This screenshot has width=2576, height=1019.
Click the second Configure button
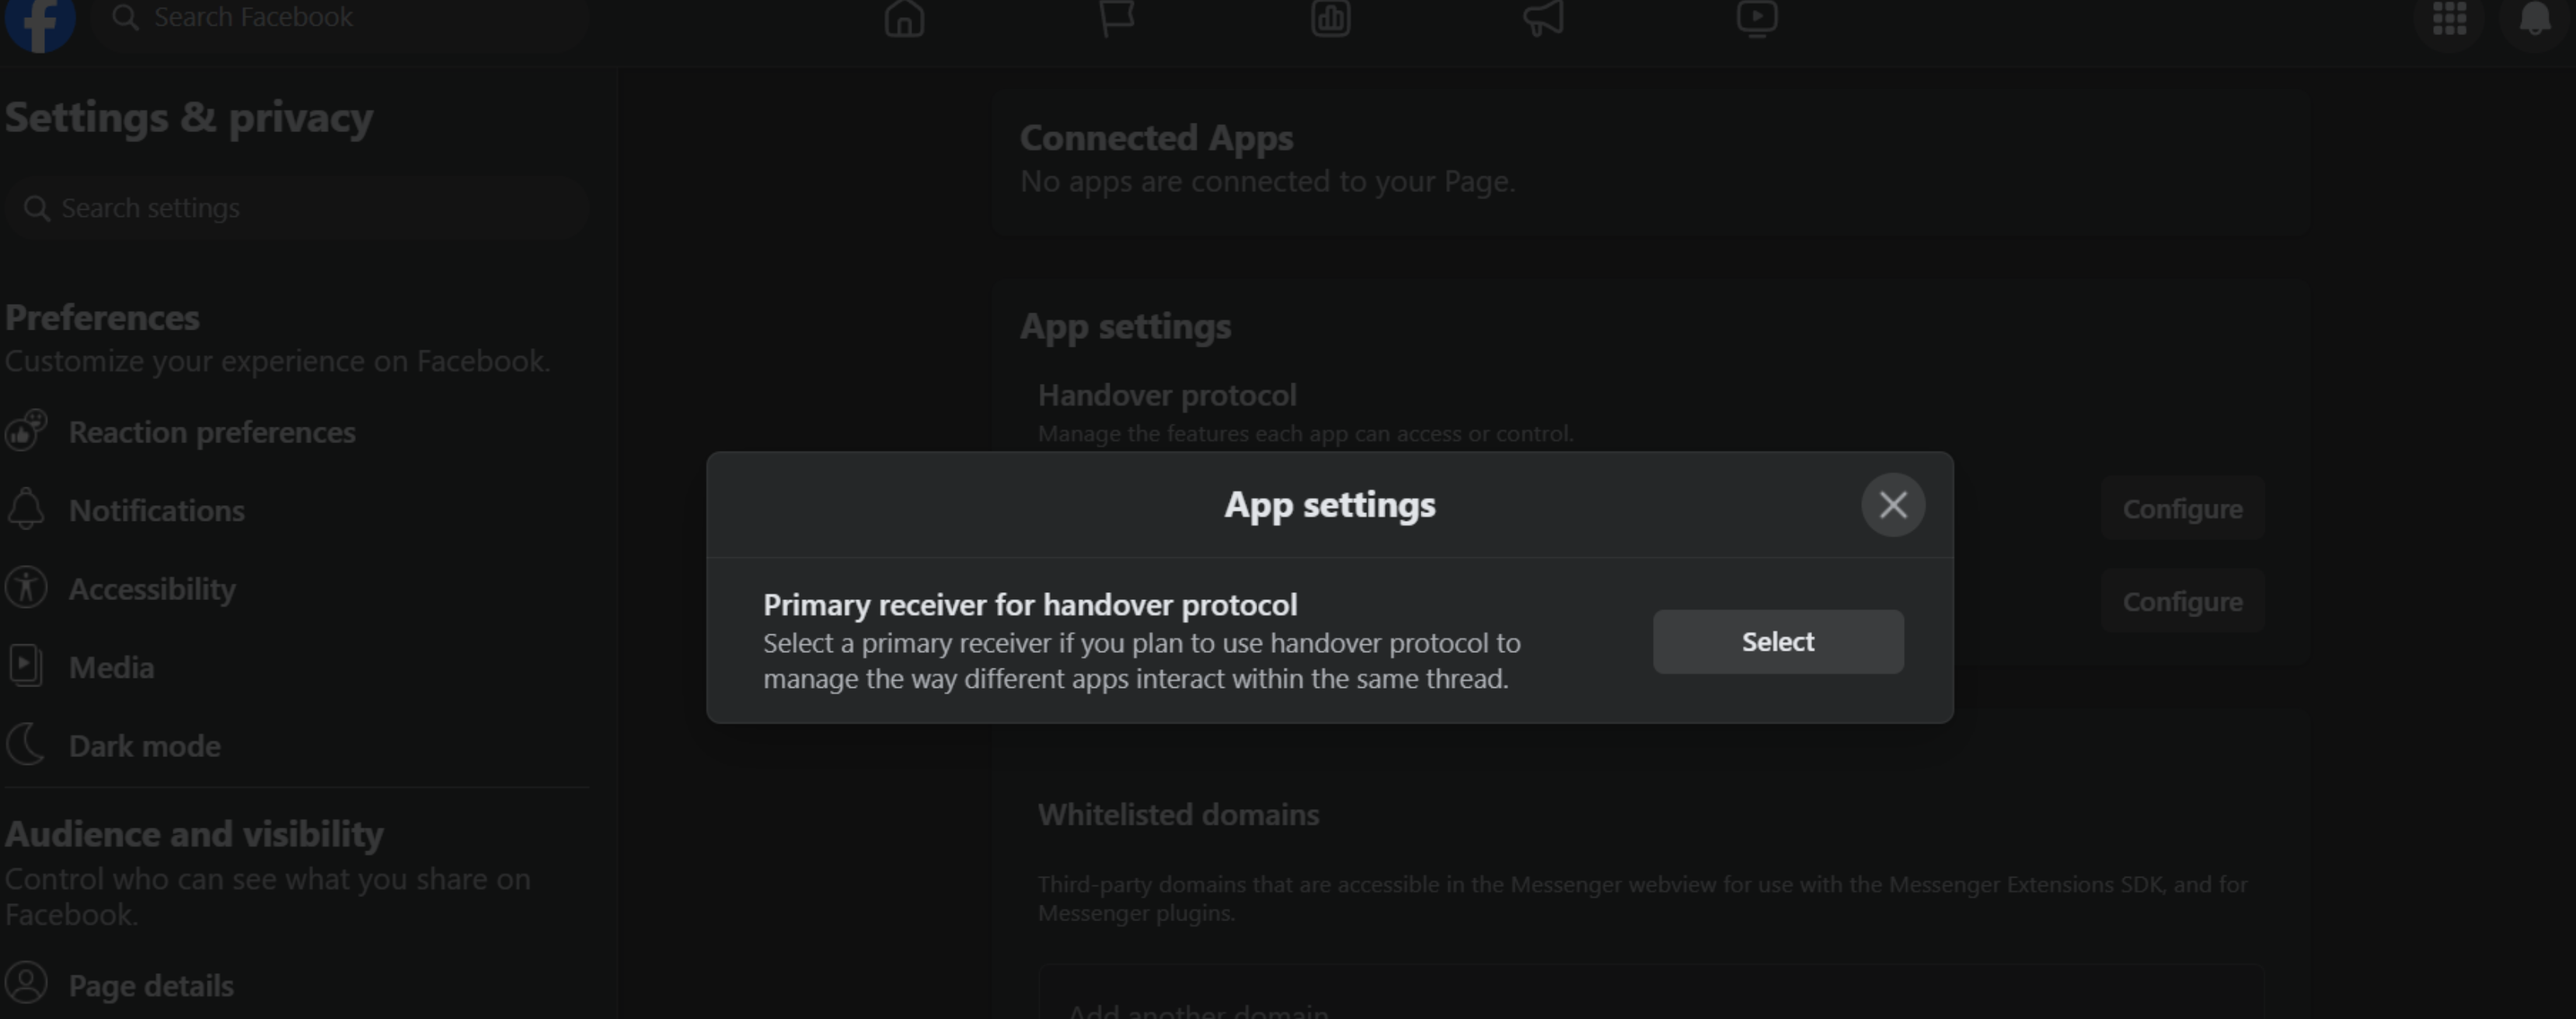click(2182, 602)
